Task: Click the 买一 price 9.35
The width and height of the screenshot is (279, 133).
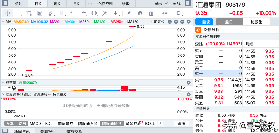Action: 218,80
